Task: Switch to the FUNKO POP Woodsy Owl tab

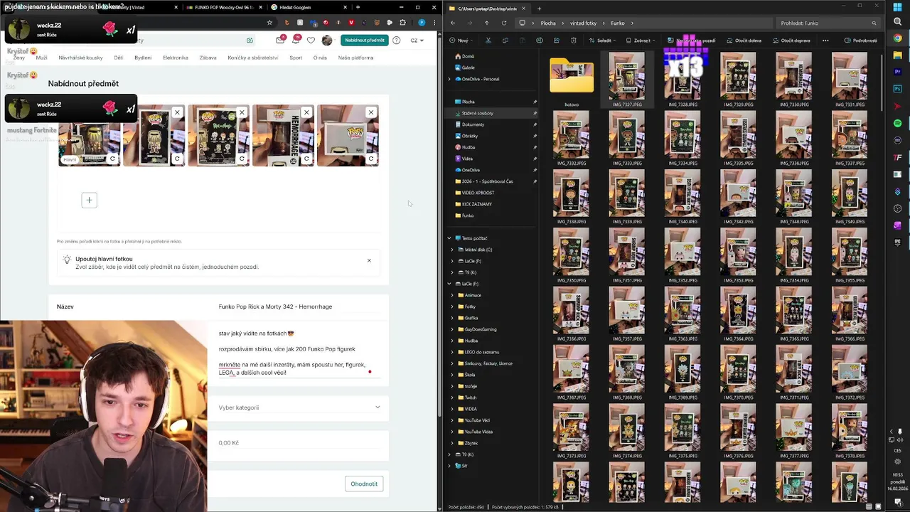Action: tap(224, 7)
